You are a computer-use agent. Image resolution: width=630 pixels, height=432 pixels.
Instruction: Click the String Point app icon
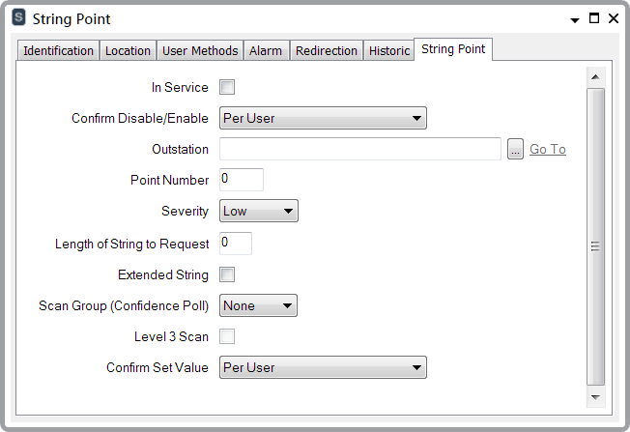click(x=18, y=18)
